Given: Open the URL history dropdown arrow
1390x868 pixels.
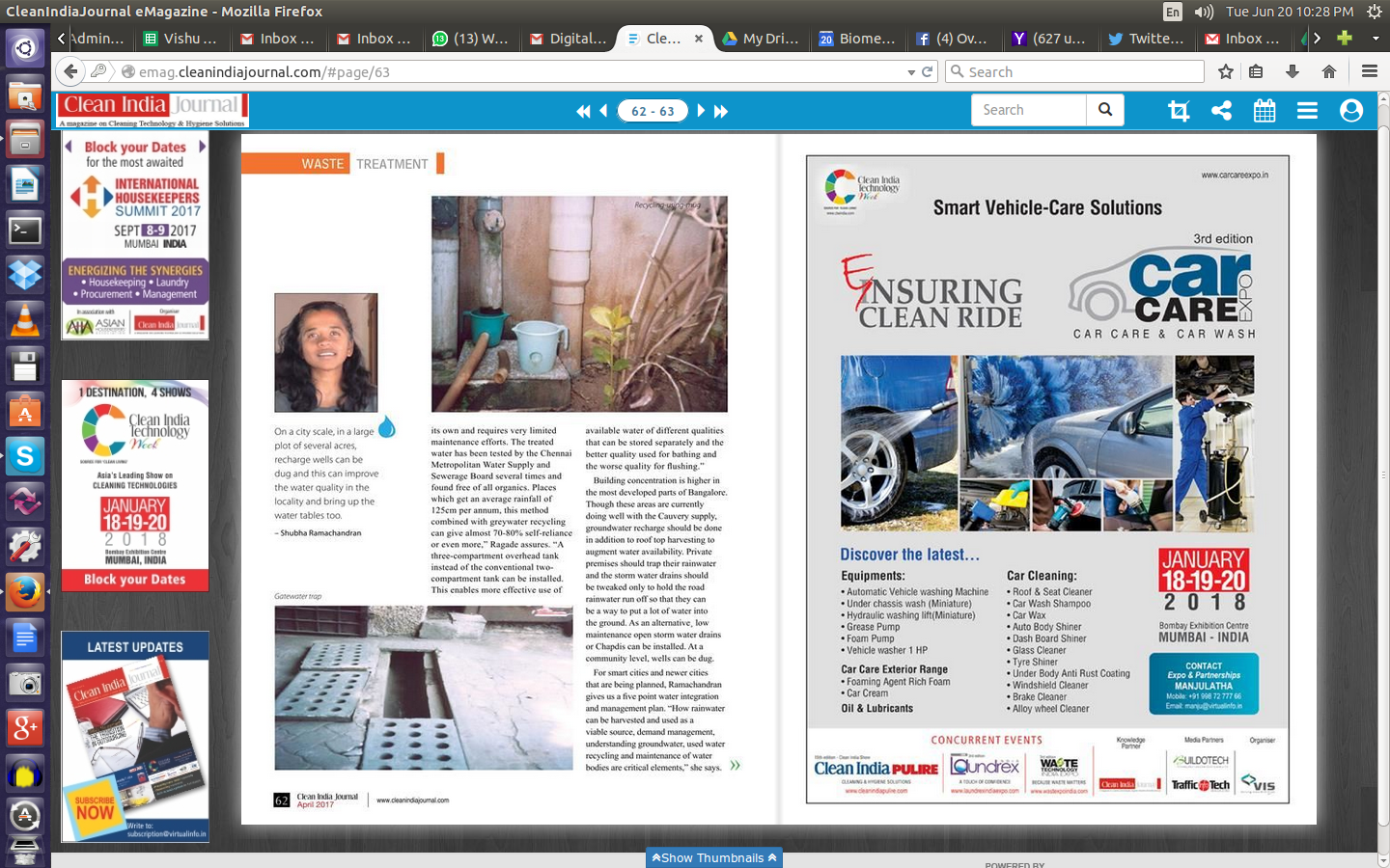Looking at the screenshot, I should point(910,72).
